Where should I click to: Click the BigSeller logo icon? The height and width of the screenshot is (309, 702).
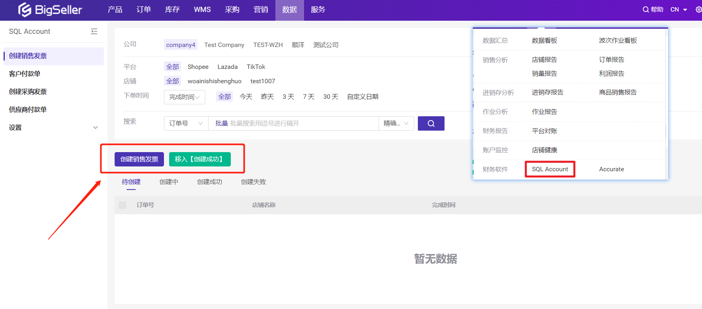coord(25,10)
